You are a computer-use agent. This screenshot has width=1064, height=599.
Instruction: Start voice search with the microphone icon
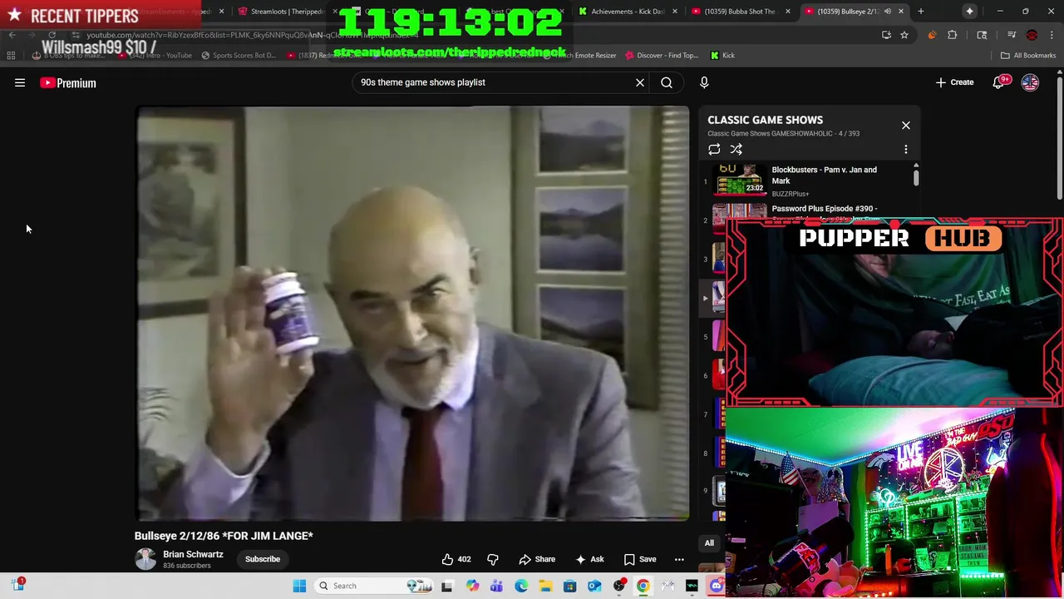click(x=704, y=82)
